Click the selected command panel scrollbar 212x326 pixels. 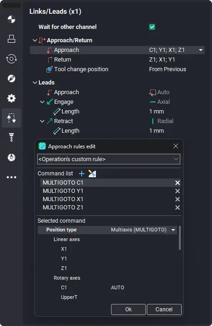click(180, 238)
